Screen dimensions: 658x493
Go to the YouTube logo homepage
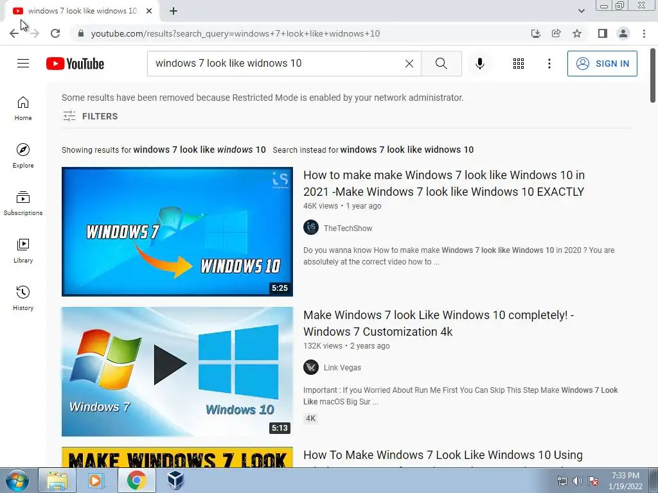[75, 64]
